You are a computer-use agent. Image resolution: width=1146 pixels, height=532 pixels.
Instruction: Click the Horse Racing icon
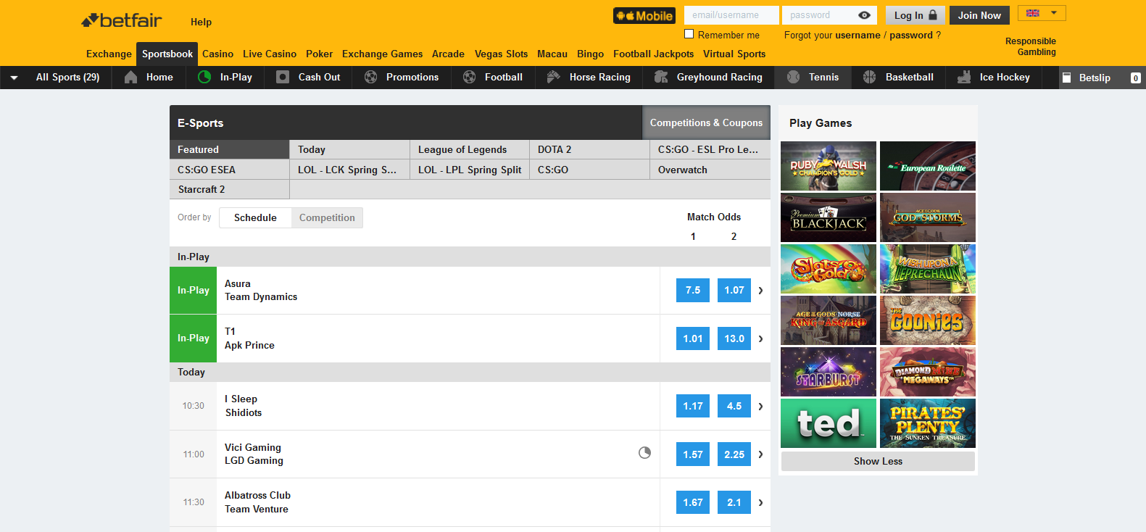point(554,77)
